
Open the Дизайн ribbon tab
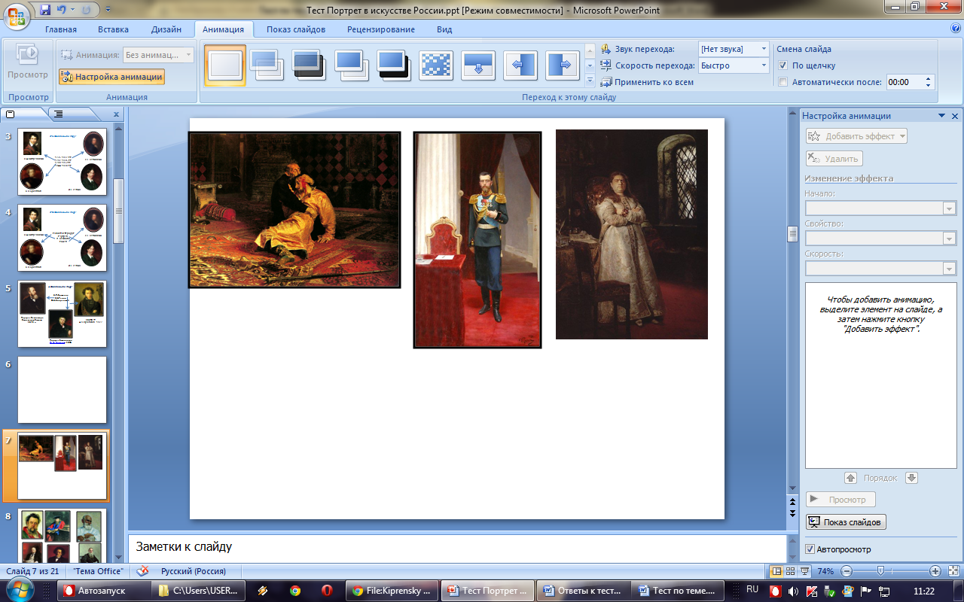pyautogui.click(x=166, y=29)
